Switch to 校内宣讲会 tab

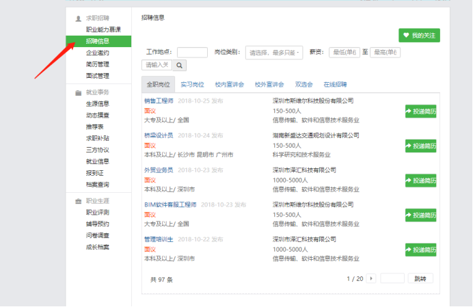point(230,85)
